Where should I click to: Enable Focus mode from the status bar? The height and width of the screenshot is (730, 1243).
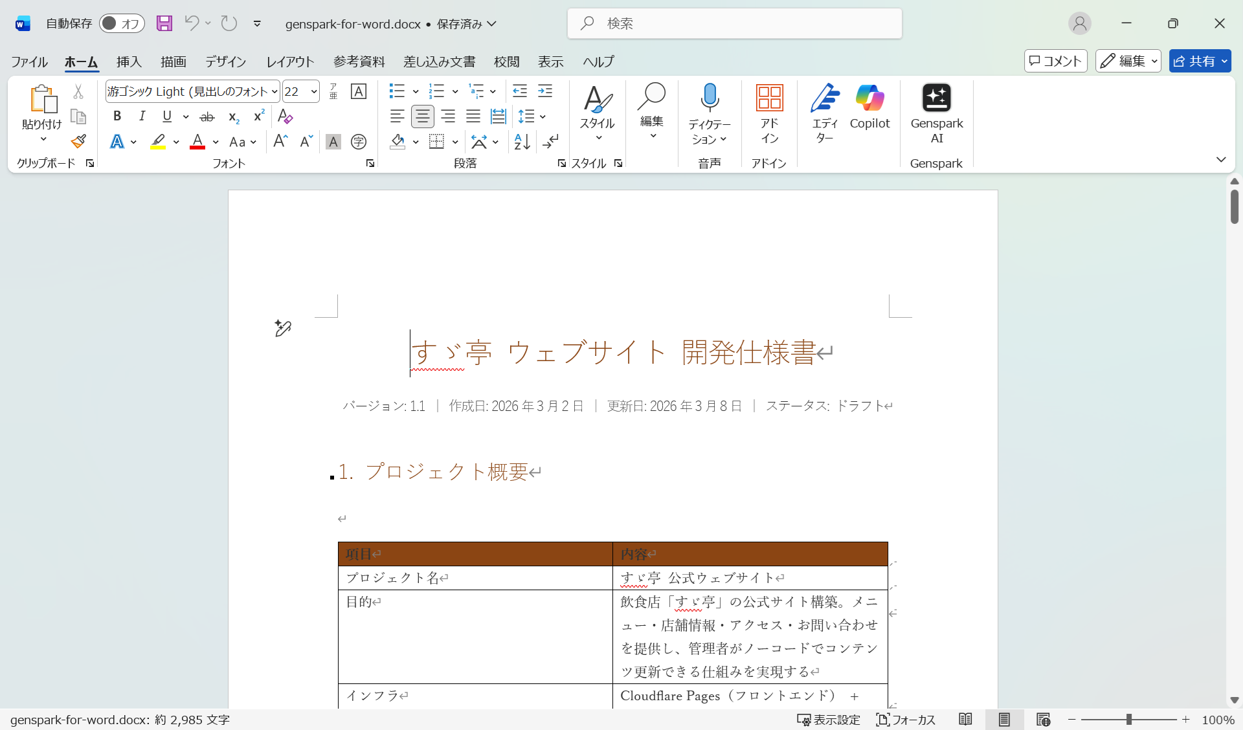906,720
